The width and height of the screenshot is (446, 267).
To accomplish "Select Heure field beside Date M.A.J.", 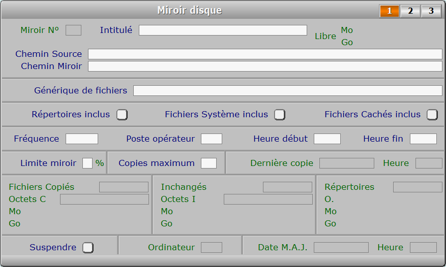I will pos(423,247).
